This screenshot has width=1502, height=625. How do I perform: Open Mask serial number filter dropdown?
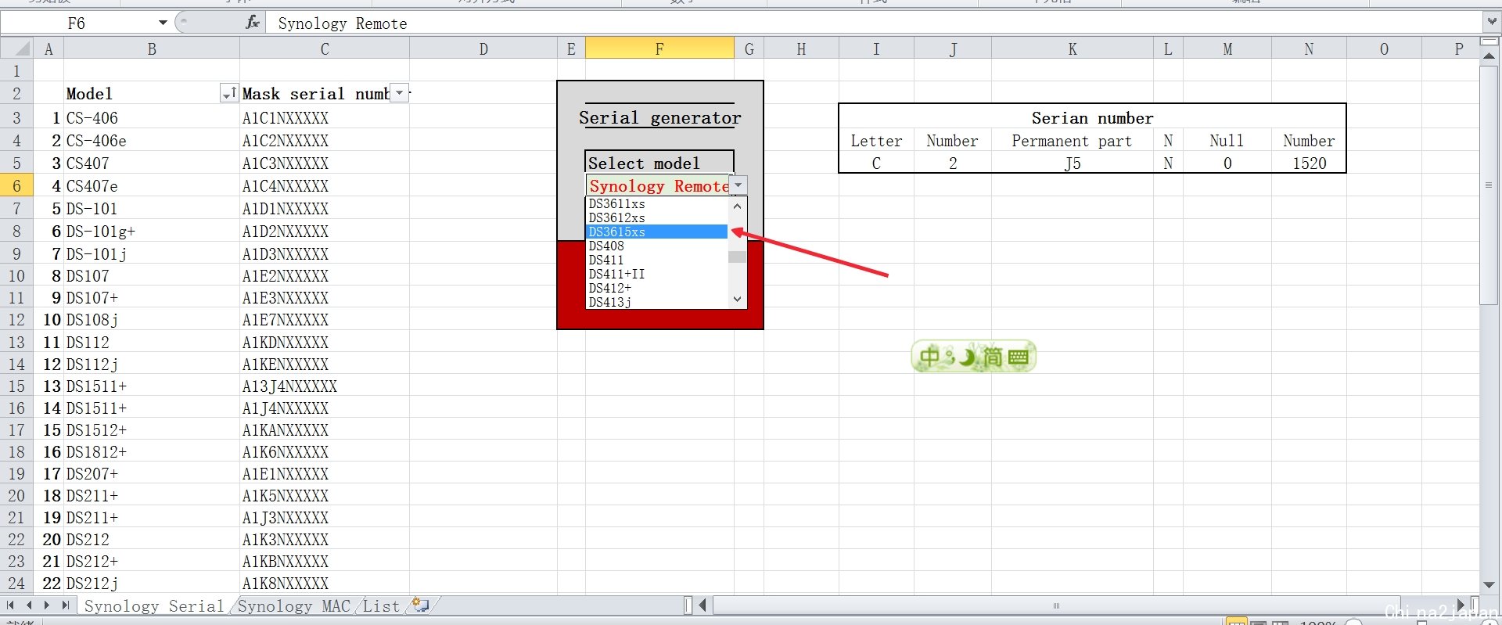[400, 93]
